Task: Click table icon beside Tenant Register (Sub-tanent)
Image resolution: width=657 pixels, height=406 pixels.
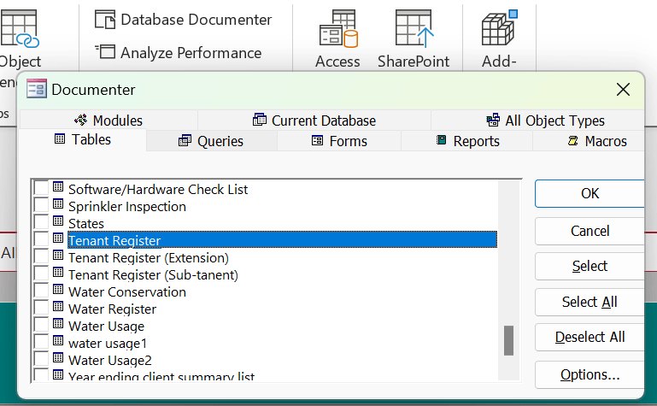Action: [x=58, y=273]
